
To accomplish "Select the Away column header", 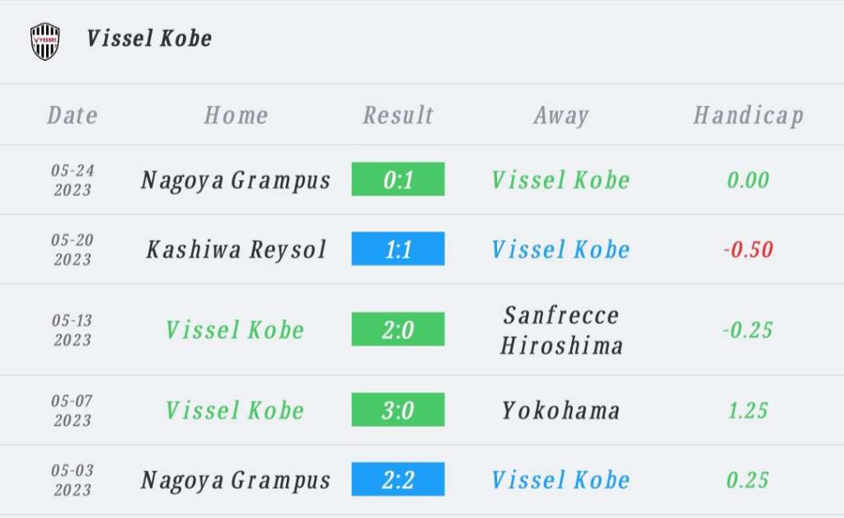I will point(560,115).
